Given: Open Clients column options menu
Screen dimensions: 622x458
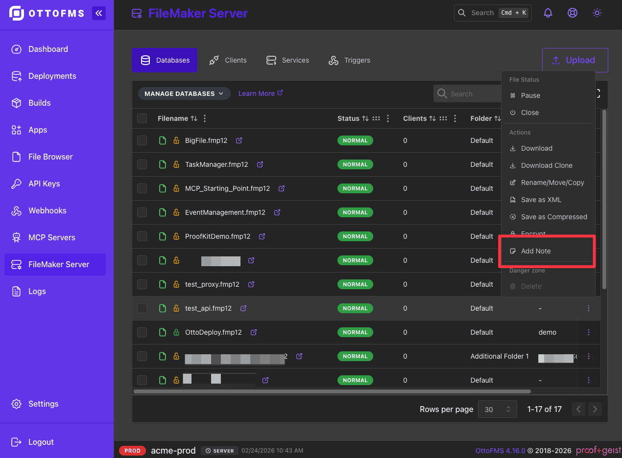Looking at the screenshot, I should click(x=455, y=118).
